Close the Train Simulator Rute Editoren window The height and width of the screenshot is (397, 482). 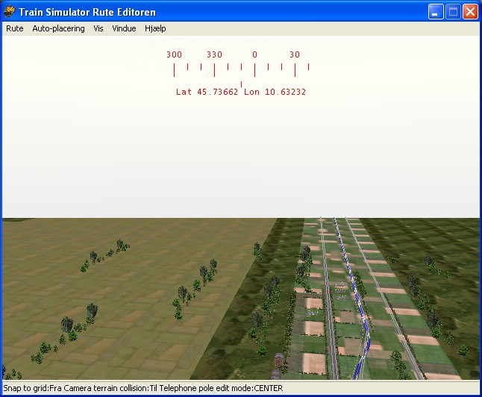click(470, 12)
